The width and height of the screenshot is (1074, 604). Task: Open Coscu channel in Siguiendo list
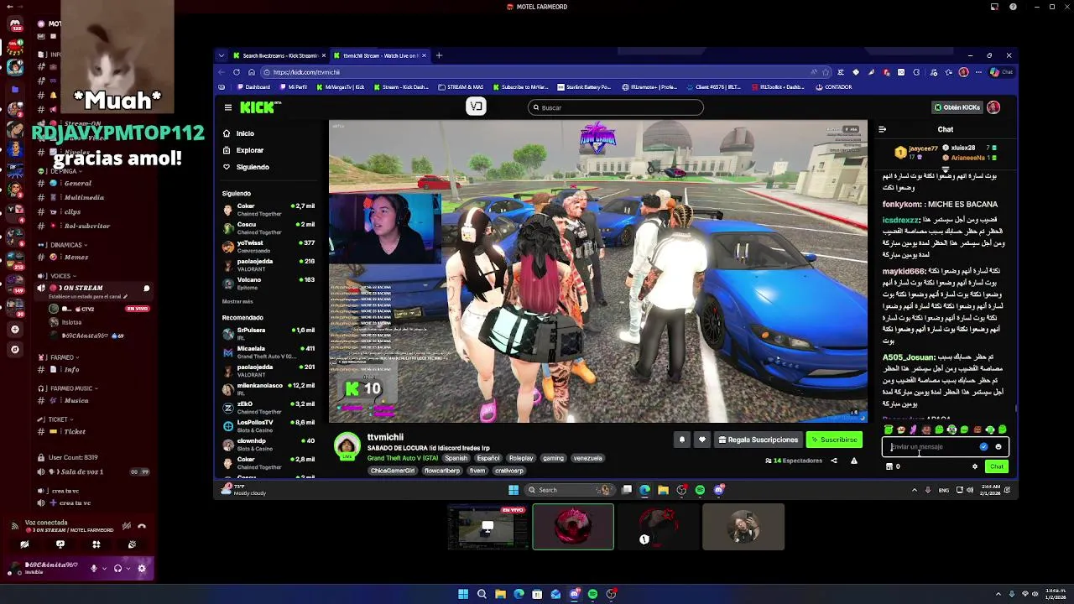pyautogui.click(x=268, y=227)
